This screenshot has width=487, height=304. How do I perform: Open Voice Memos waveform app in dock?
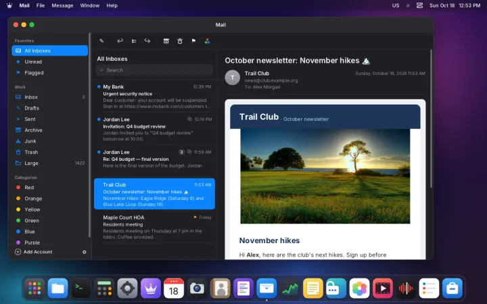406,288
